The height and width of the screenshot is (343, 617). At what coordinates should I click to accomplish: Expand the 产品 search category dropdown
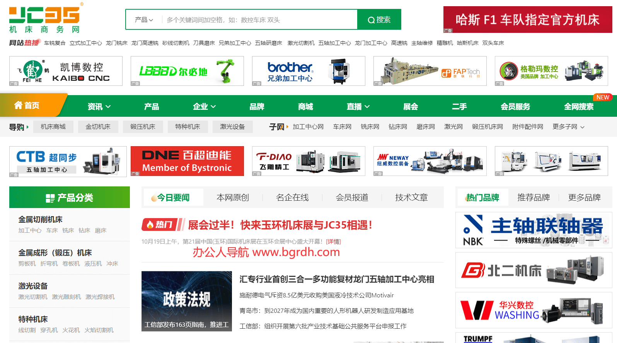144,20
